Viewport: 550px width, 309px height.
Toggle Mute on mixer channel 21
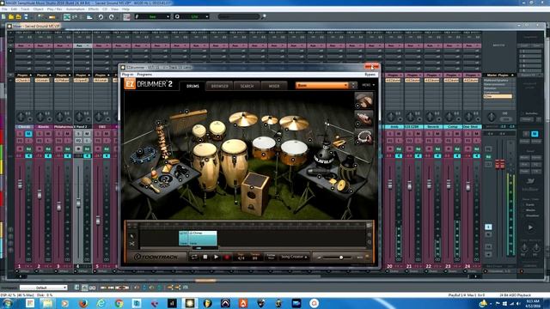[419, 134]
